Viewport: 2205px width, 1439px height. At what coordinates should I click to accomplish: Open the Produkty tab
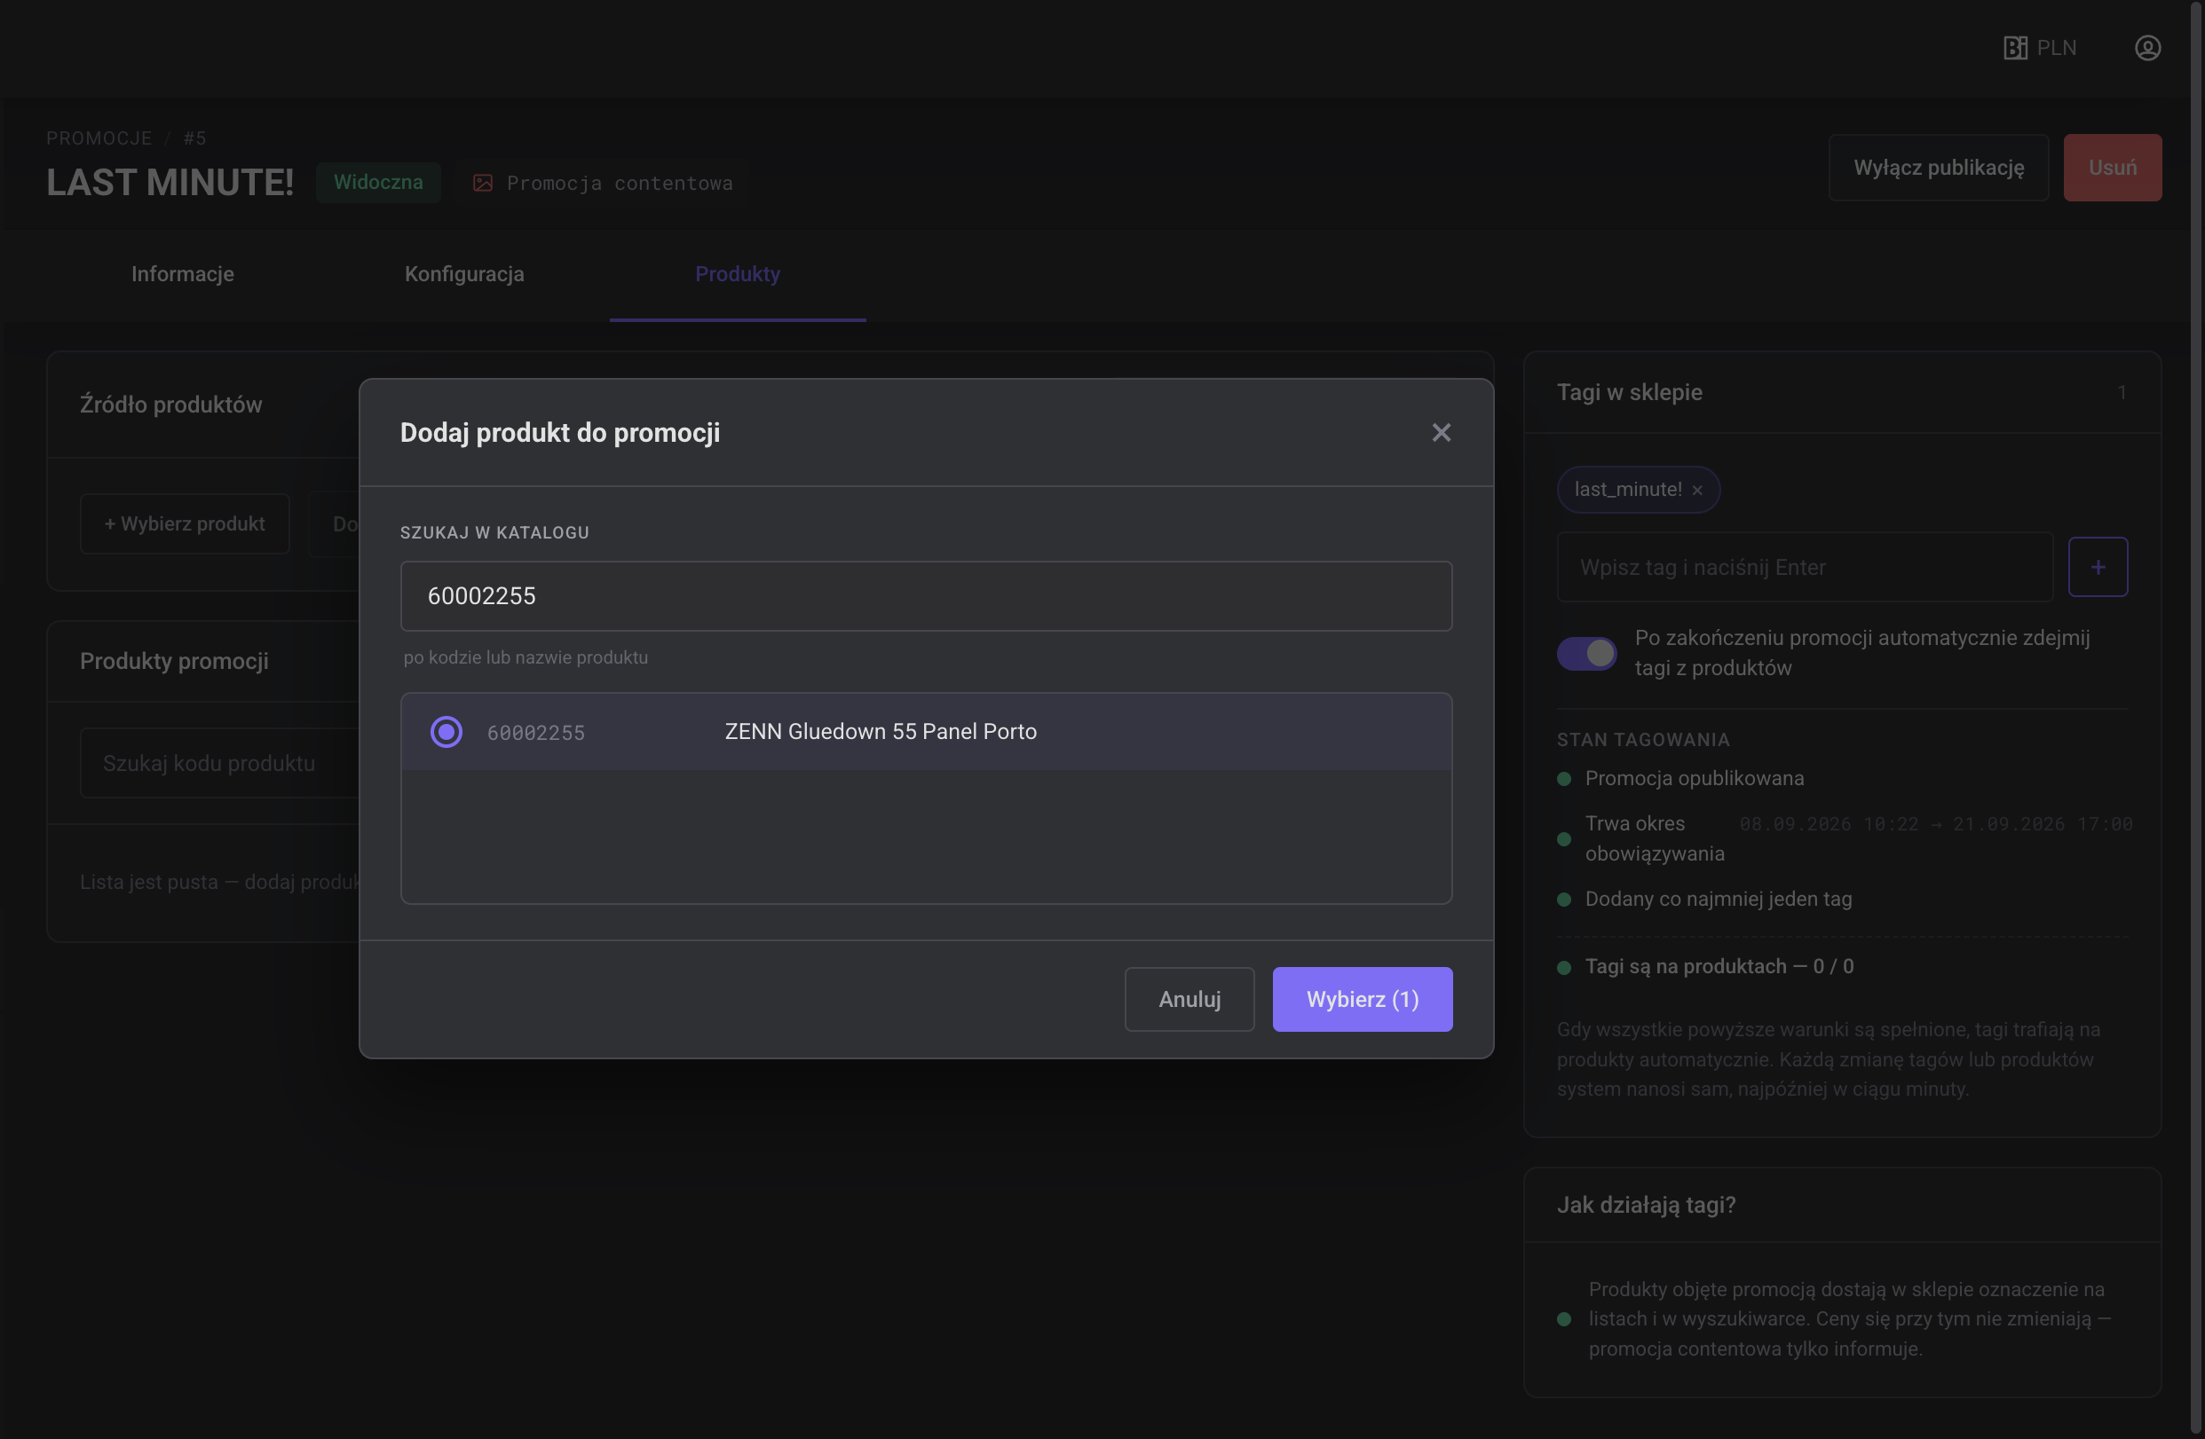point(738,274)
